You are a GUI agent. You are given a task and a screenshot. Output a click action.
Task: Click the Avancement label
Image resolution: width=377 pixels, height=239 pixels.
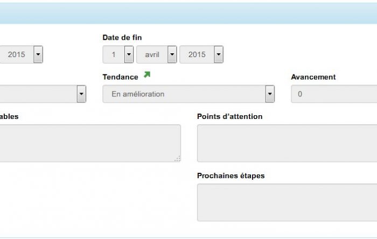(313, 77)
